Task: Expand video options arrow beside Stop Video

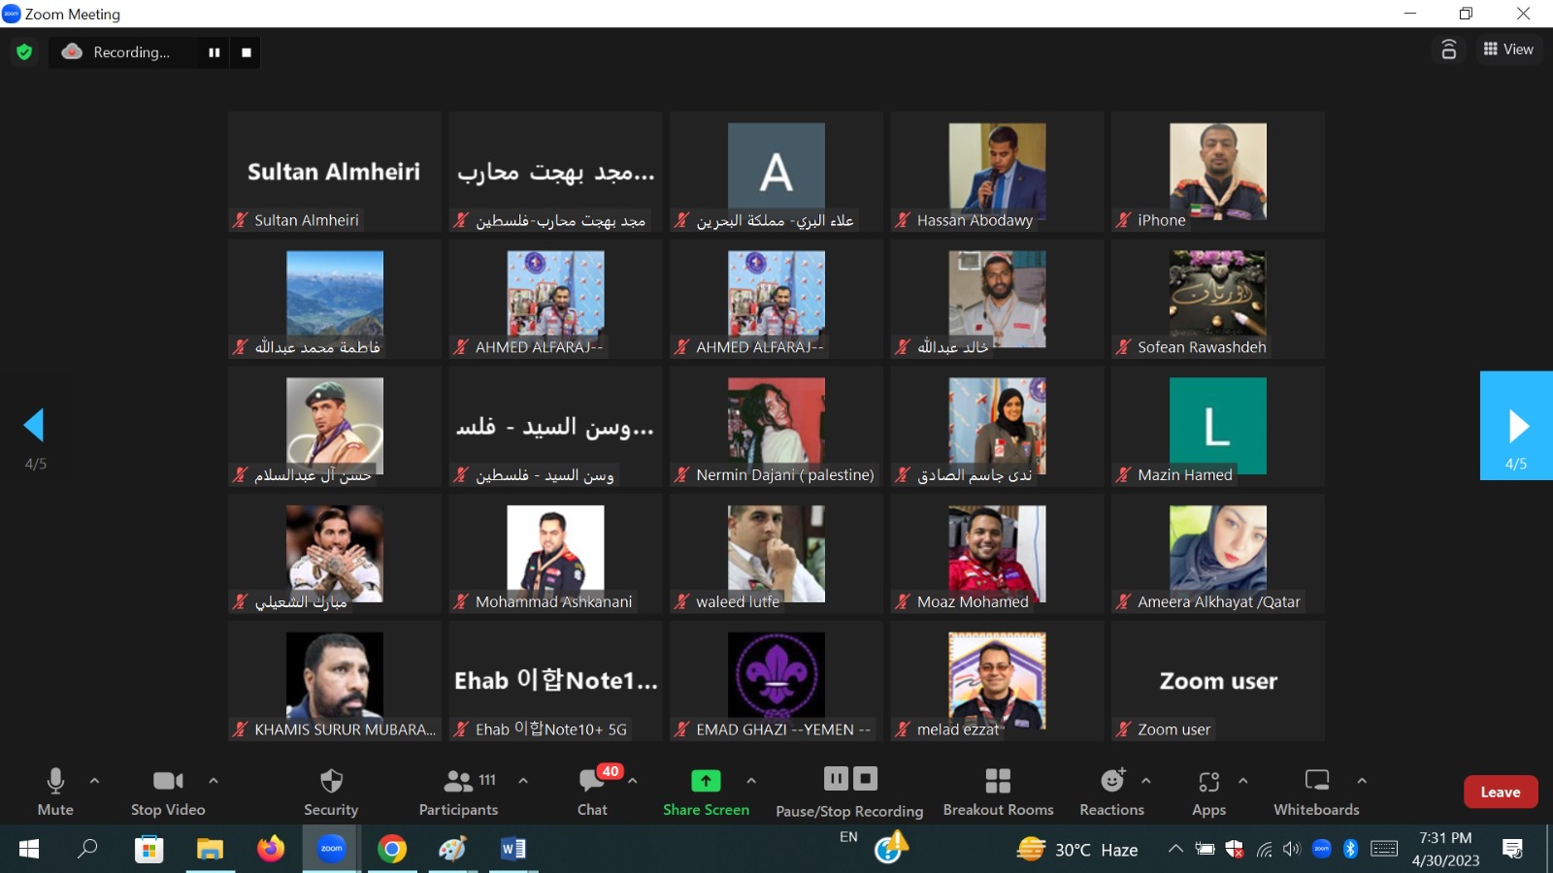Action: pyautogui.click(x=214, y=780)
